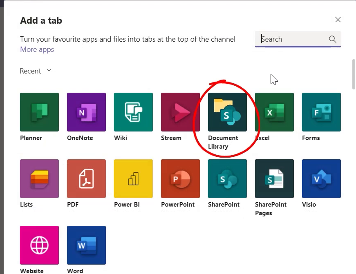This screenshot has height=274, width=356.
Task: Add the Lists app tile
Action: click(x=39, y=178)
